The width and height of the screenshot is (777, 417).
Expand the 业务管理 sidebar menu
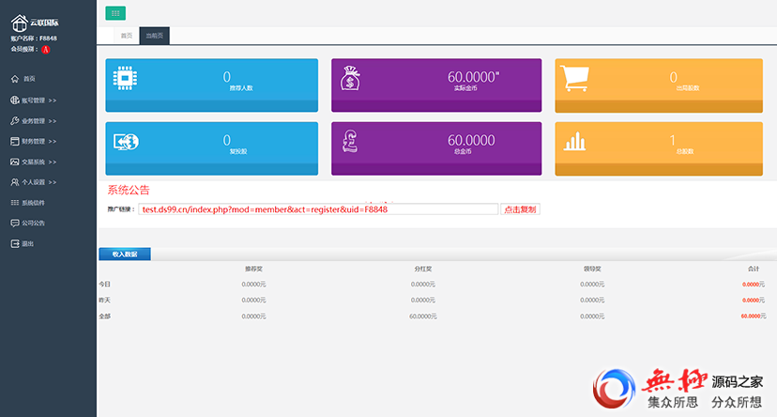(x=38, y=121)
